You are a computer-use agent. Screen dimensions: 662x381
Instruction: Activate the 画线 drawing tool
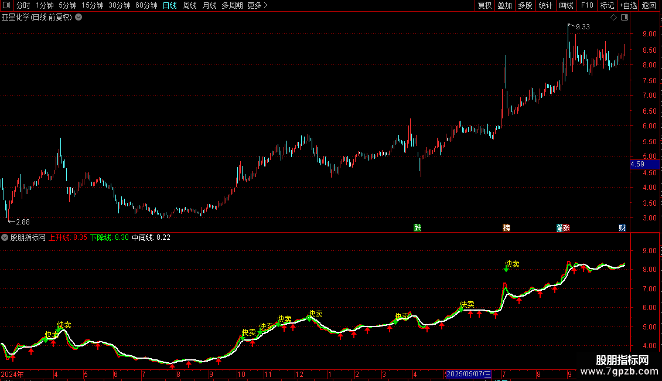click(566, 5)
